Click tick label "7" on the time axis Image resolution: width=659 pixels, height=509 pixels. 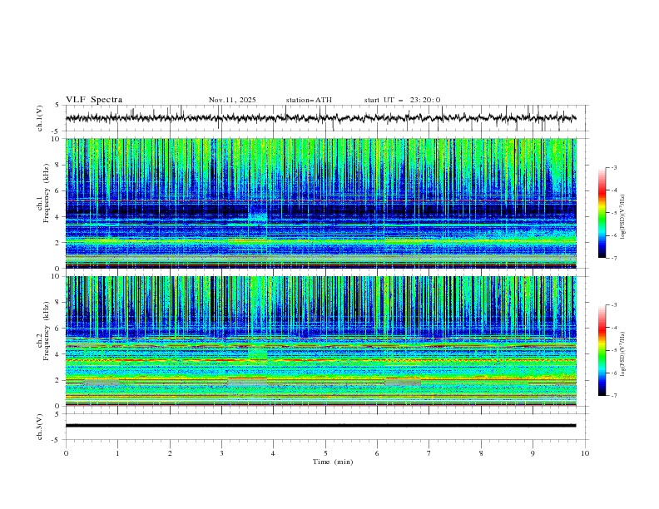click(x=429, y=453)
